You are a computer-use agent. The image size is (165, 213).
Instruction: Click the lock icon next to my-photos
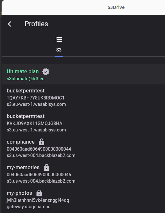39,193
